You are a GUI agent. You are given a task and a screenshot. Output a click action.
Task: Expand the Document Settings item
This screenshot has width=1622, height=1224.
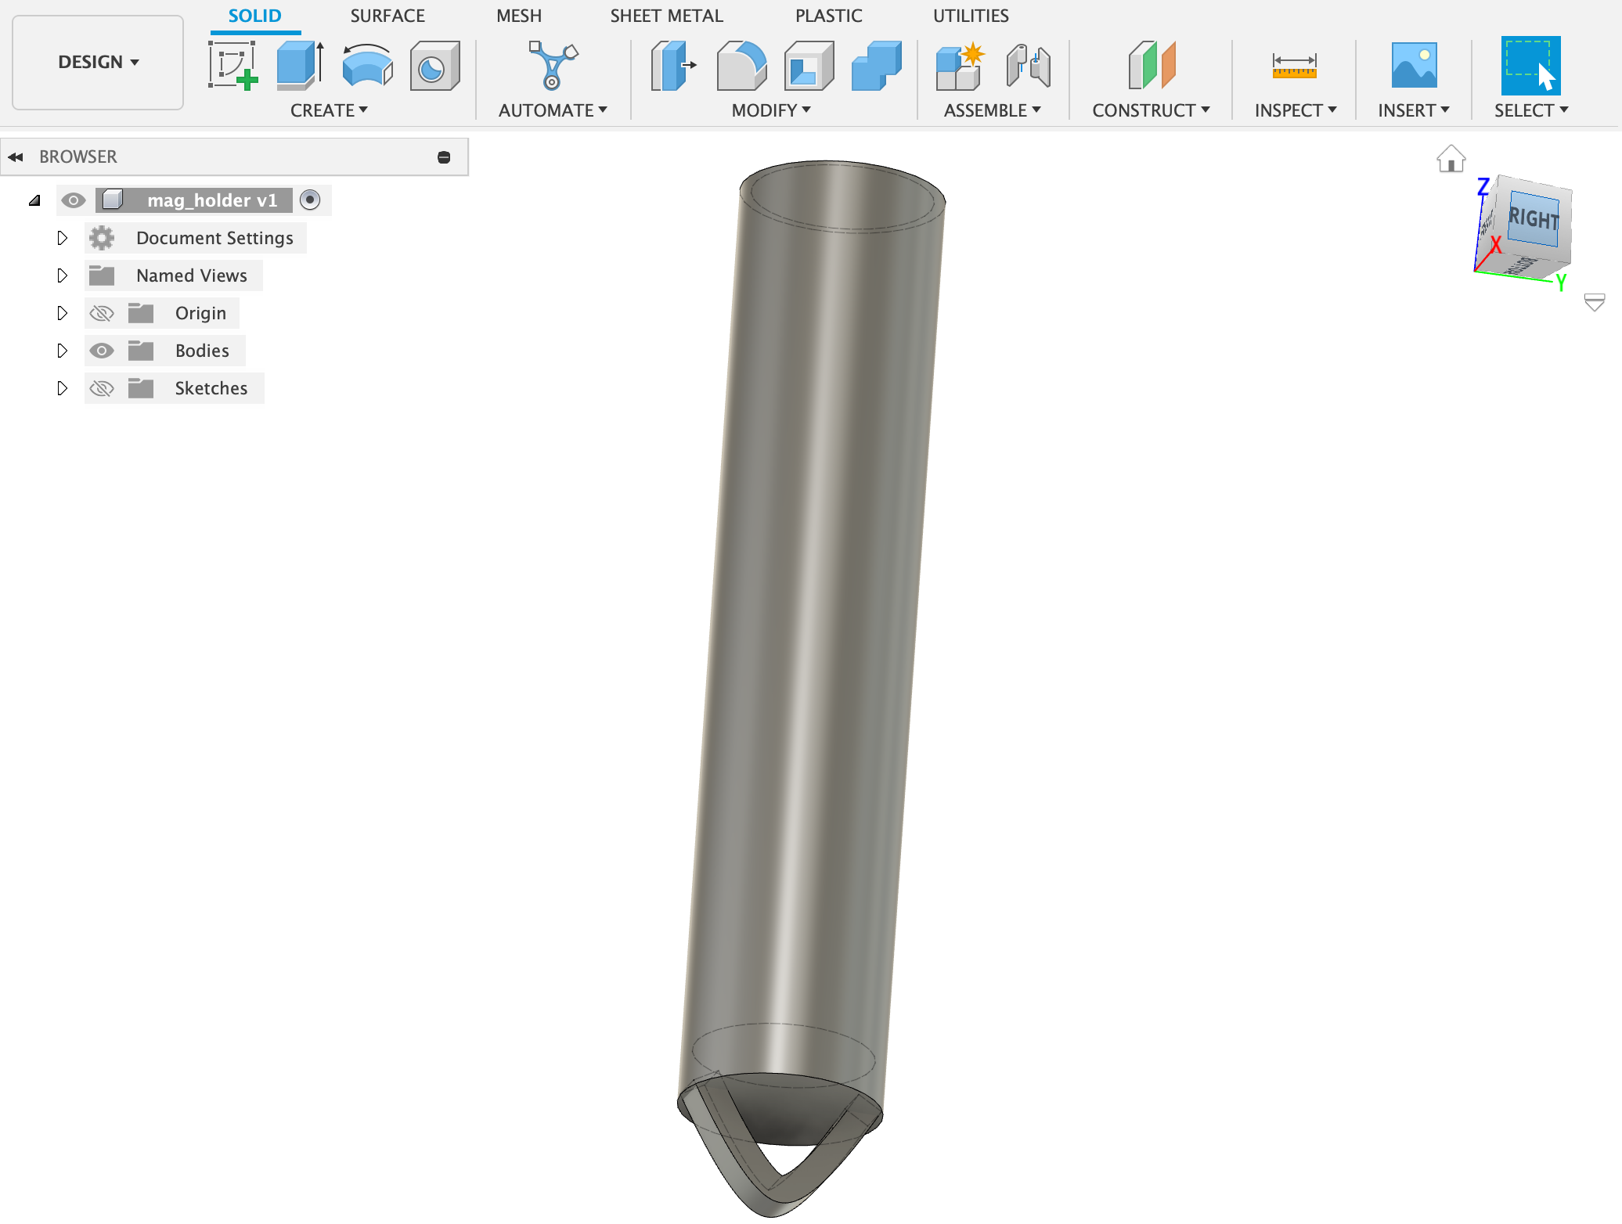(x=63, y=237)
